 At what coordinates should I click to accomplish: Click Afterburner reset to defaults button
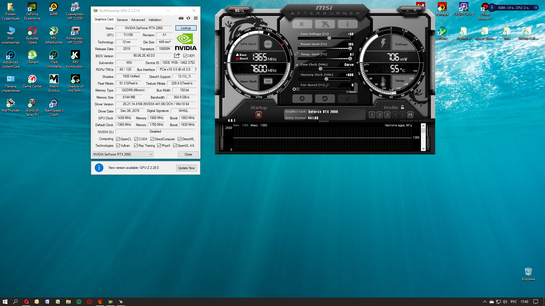click(325, 99)
